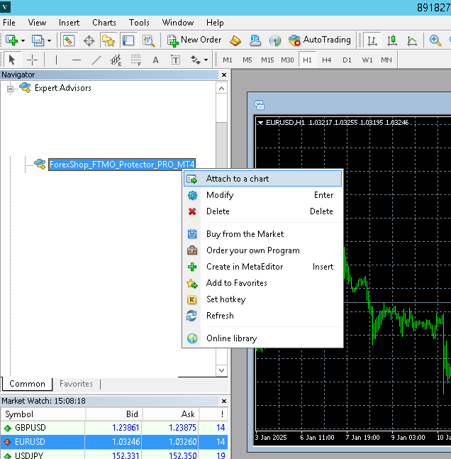Switch to MN timeframe
451x459 pixels.
386,60
